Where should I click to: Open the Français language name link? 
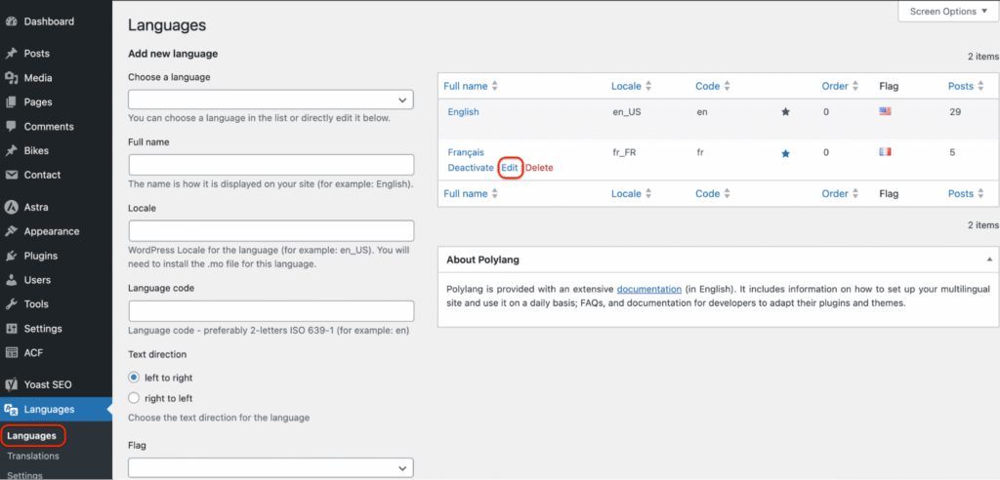point(466,152)
